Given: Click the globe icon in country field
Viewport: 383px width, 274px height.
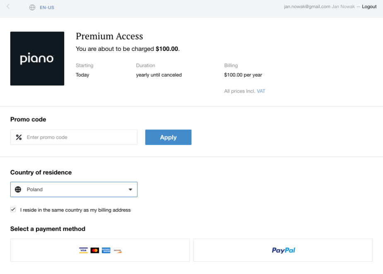Looking at the screenshot, I should [18, 189].
